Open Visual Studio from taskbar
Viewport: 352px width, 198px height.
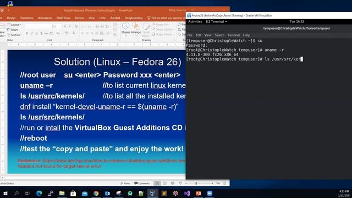187,193
